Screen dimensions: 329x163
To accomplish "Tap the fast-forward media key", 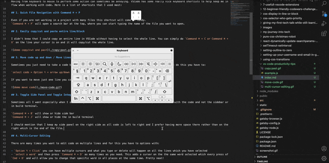I will (141, 64).
